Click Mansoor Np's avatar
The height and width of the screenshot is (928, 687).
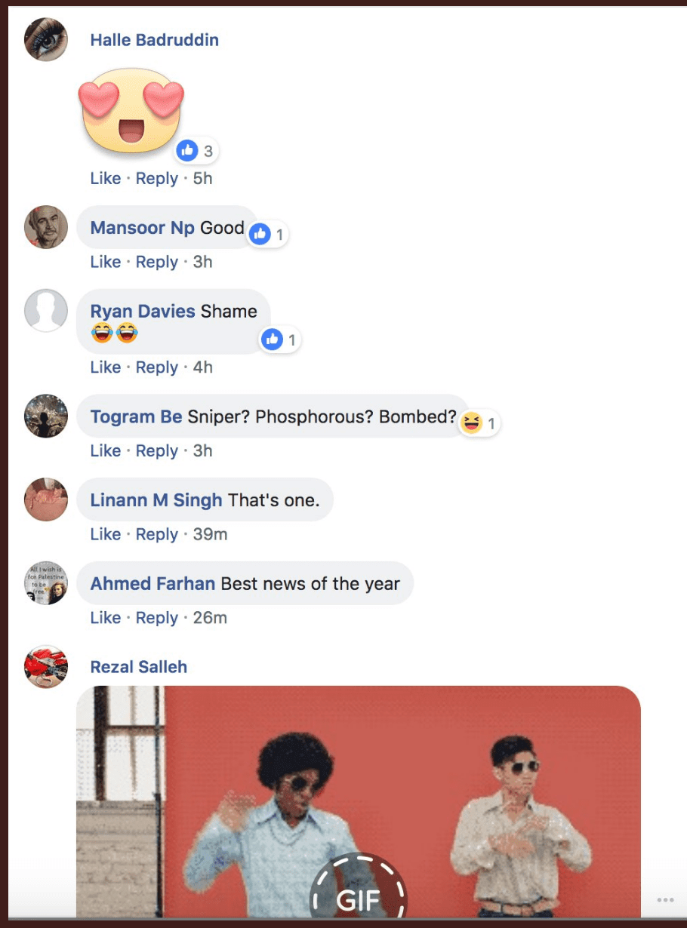[46, 226]
